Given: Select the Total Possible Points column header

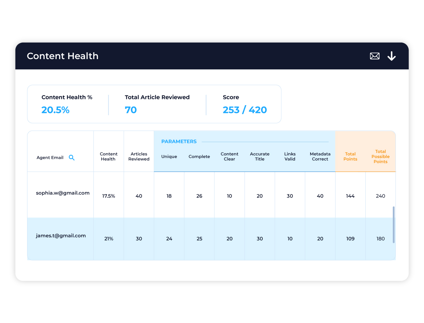Looking at the screenshot, I should tap(380, 156).
